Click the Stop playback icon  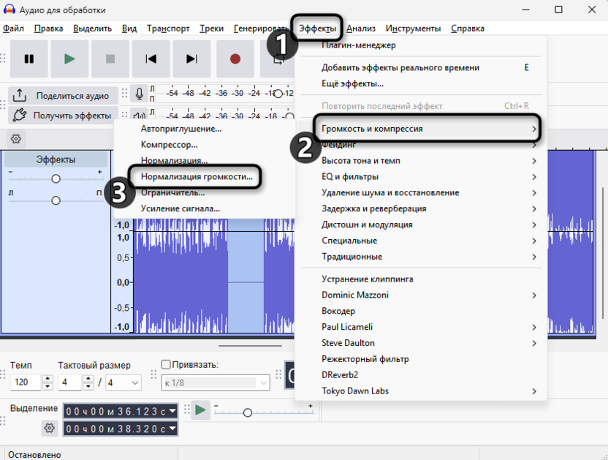(110, 60)
